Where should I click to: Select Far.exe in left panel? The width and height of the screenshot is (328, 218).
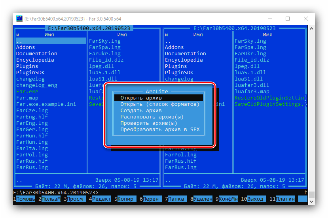(27, 92)
